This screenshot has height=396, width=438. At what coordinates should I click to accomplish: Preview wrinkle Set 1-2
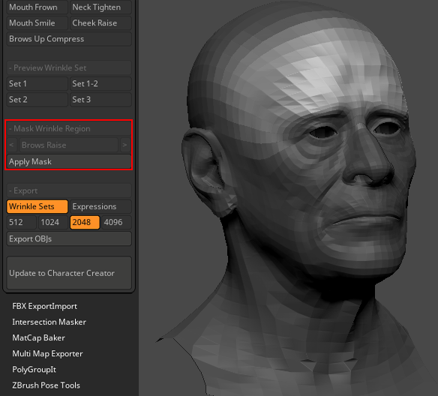[100, 83]
